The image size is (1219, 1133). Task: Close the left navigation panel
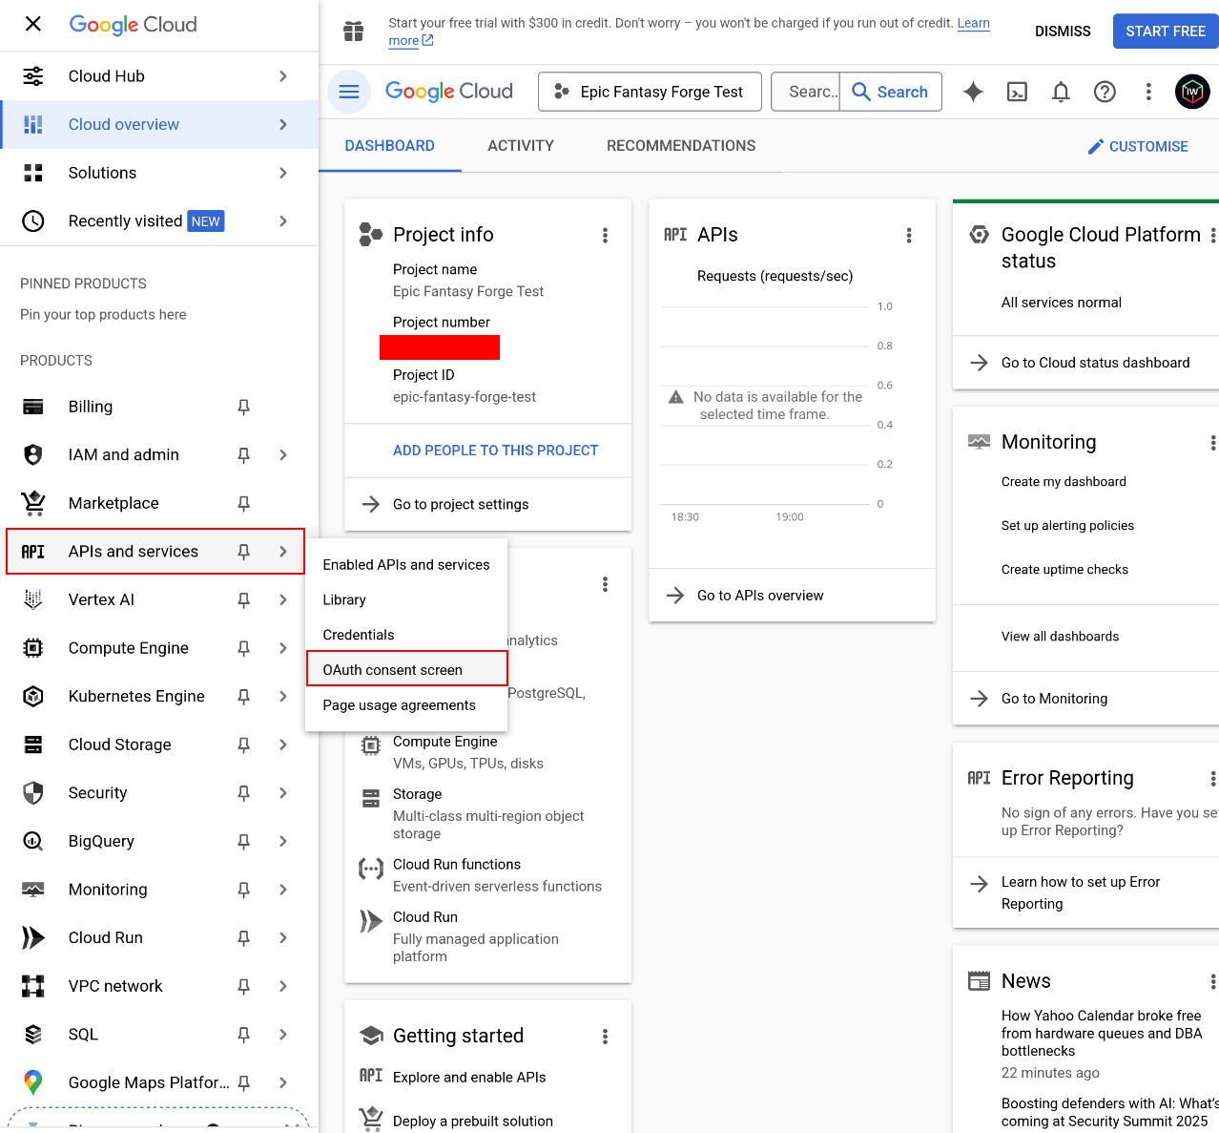(31, 24)
